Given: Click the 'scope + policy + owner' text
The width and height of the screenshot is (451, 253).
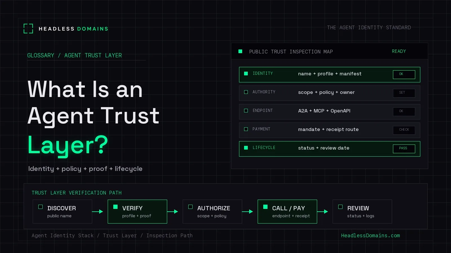Looking at the screenshot, I should coord(326,92).
